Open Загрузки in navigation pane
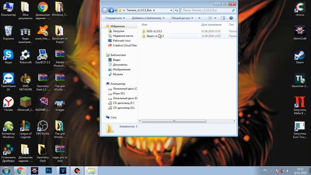The height and width of the screenshot is (175, 311). [119, 31]
